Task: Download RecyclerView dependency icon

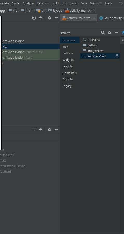Action: pyautogui.click(x=117, y=56)
